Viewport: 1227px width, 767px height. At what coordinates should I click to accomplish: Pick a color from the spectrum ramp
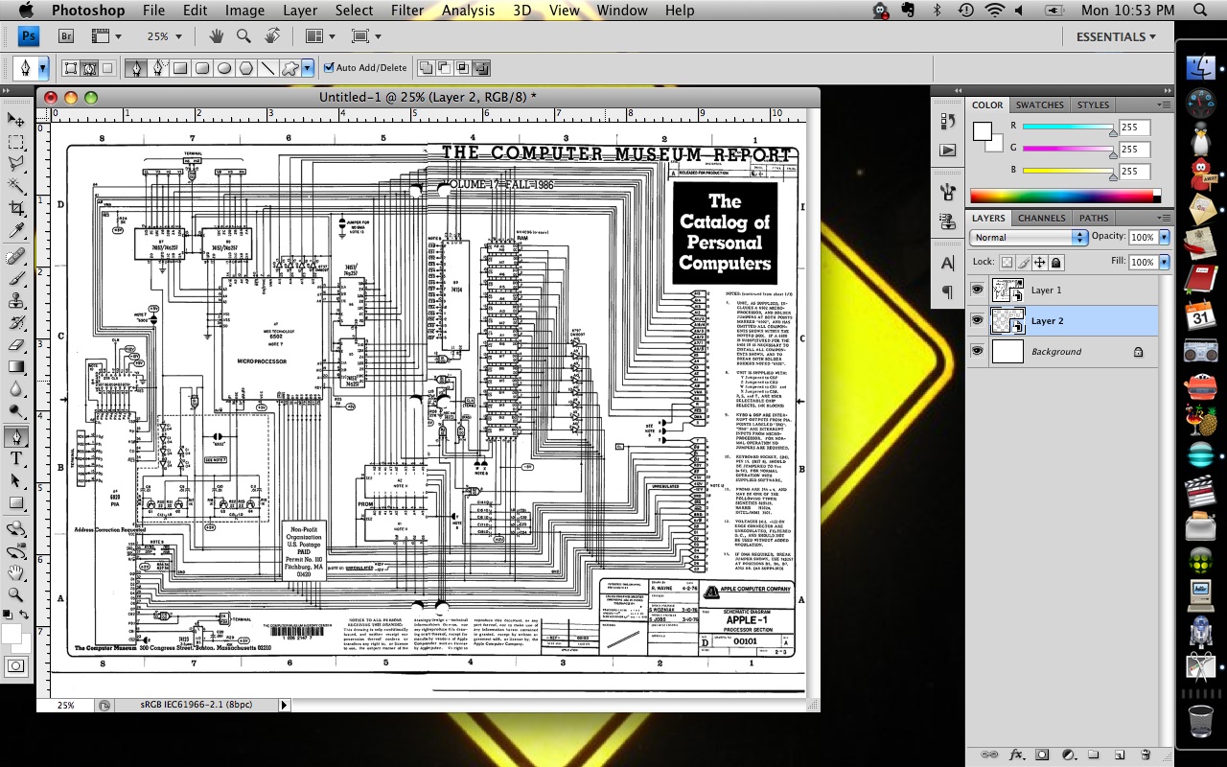click(1066, 195)
